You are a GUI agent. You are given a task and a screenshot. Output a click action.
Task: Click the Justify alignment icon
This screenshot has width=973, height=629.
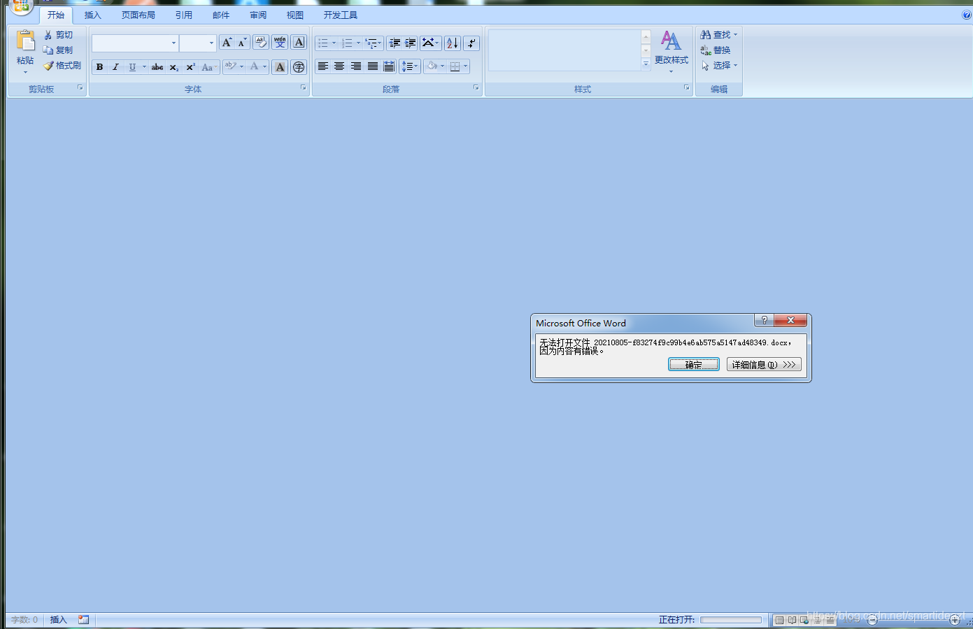pos(373,66)
